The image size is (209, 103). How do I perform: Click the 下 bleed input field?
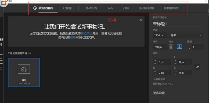[185, 62]
